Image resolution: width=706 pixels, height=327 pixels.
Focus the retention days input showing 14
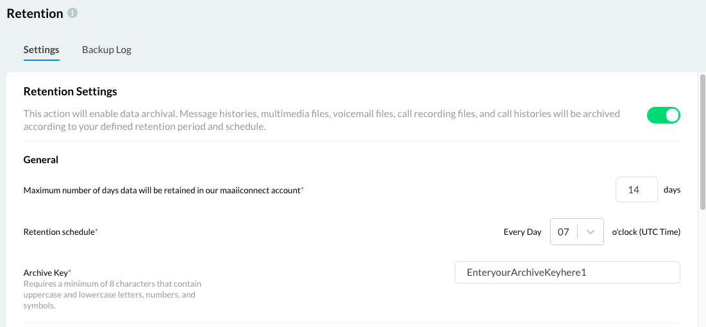click(637, 189)
